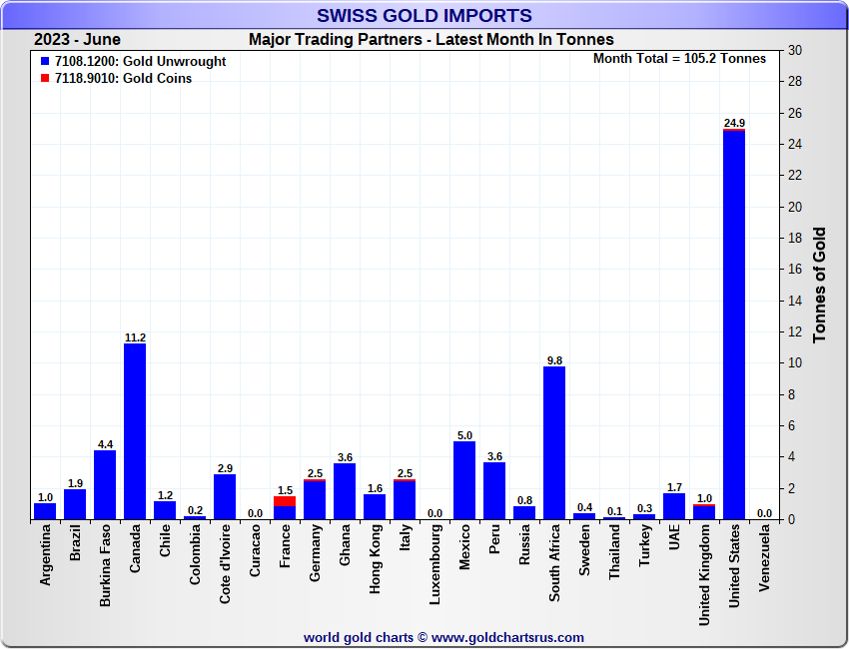Image resolution: width=849 pixels, height=649 pixels.
Task: Click the 24.9 value label above United States
Action: tap(734, 123)
